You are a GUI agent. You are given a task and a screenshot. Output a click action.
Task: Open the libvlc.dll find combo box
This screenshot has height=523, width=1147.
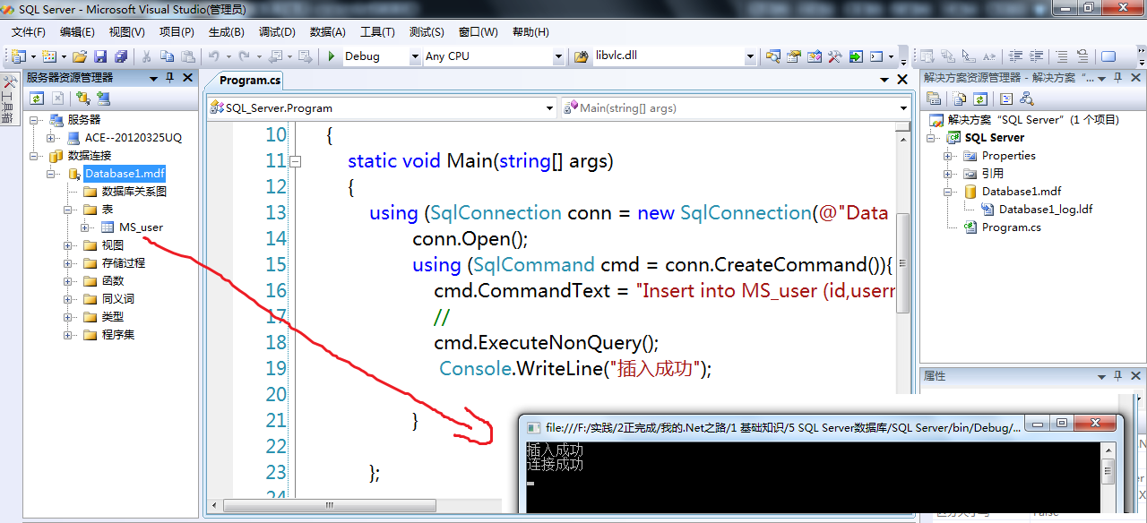(750, 56)
